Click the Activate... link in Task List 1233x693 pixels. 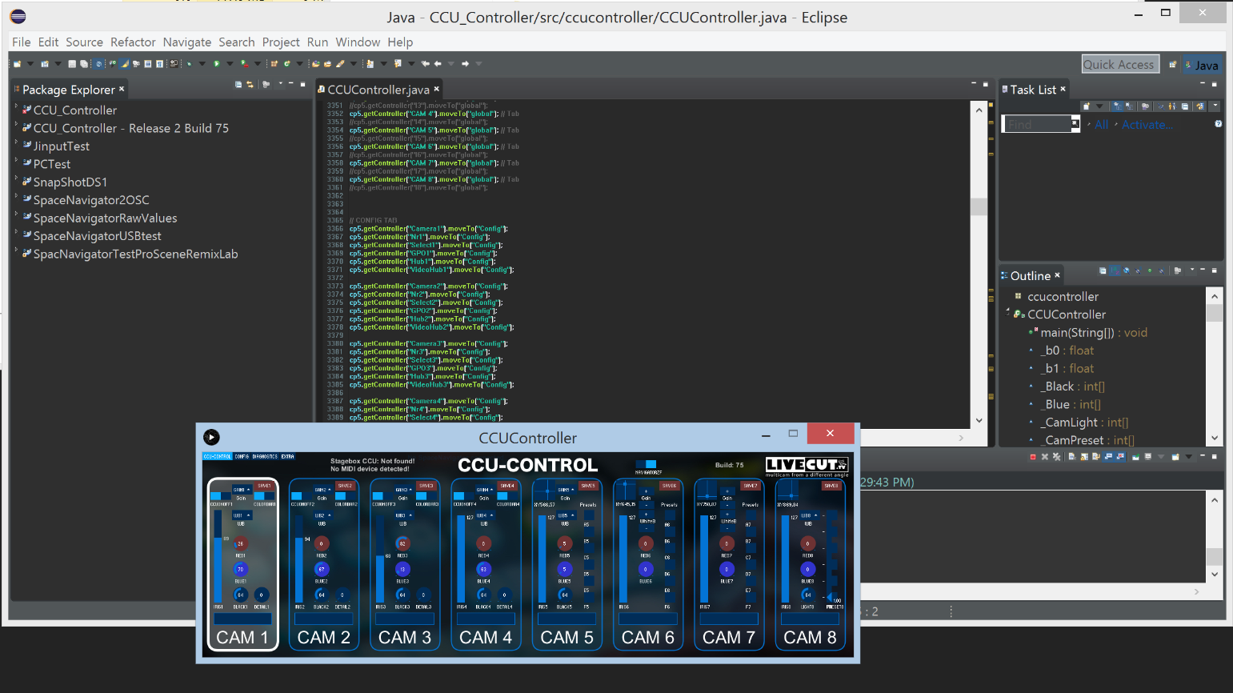[1147, 124]
